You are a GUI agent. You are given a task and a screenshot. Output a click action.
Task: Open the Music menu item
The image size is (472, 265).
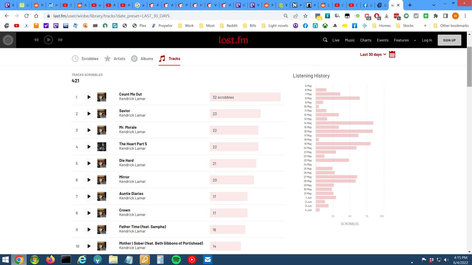[x=350, y=40]
